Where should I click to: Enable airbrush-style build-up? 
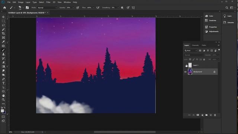click(x=98, y=7)
